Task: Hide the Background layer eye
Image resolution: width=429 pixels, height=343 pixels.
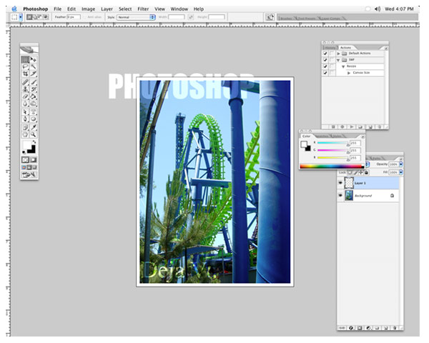Action: (x=340, y=195)
